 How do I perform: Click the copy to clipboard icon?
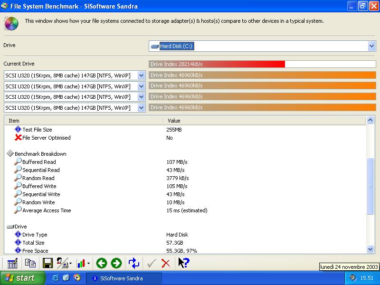(30, 264)
